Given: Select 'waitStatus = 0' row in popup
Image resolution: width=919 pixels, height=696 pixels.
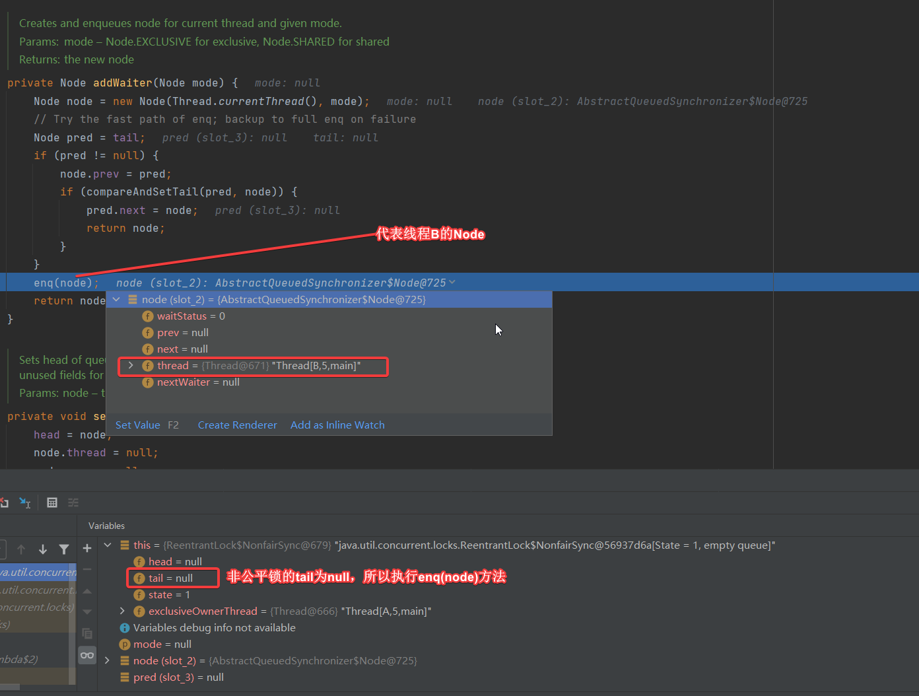Looking at the screenshot, I should (329, 316).
